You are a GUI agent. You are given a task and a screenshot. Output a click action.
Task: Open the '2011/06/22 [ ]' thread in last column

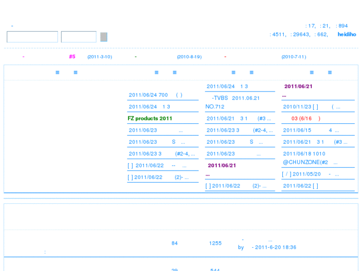(300, 186)
